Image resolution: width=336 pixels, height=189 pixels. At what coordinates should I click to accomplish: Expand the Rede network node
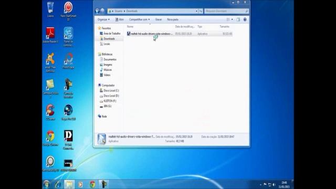[102, 117]
